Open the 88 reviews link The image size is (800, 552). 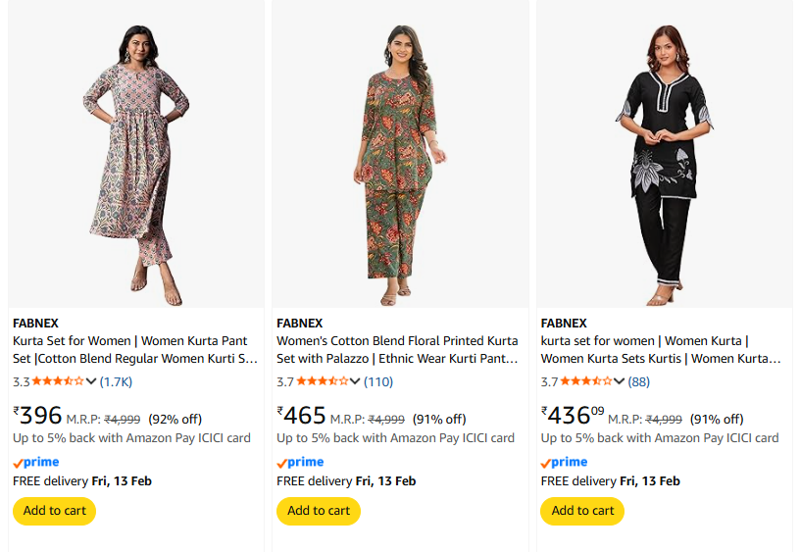(639, 381)
